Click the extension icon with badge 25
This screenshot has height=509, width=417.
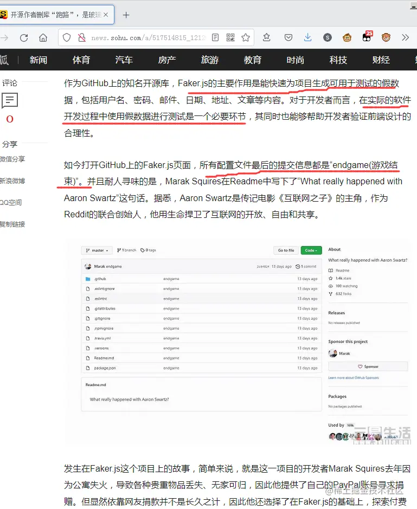[x=367, y=37]
